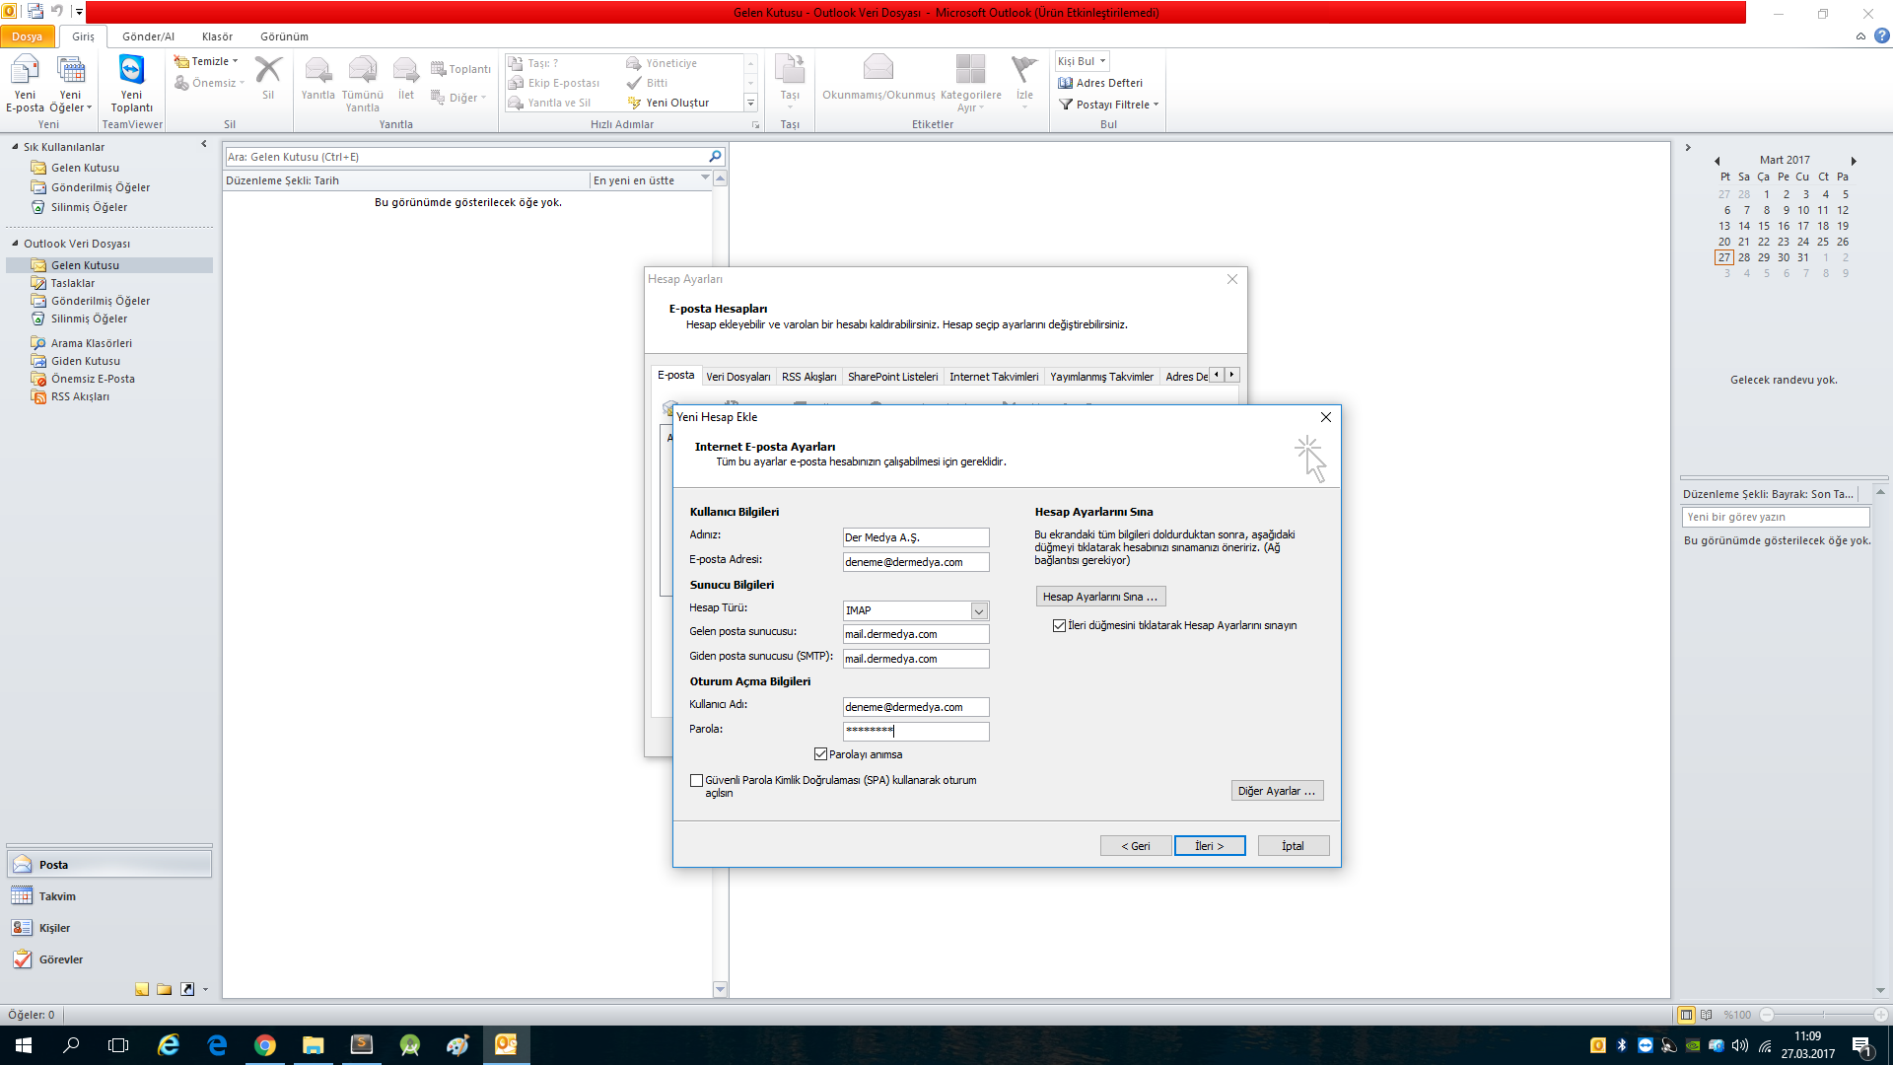The image size is (1893, 1065).
Task: Toggle İleri düğmesini tıklatarak sınayın checkbox
Action: pos(1060,626)
